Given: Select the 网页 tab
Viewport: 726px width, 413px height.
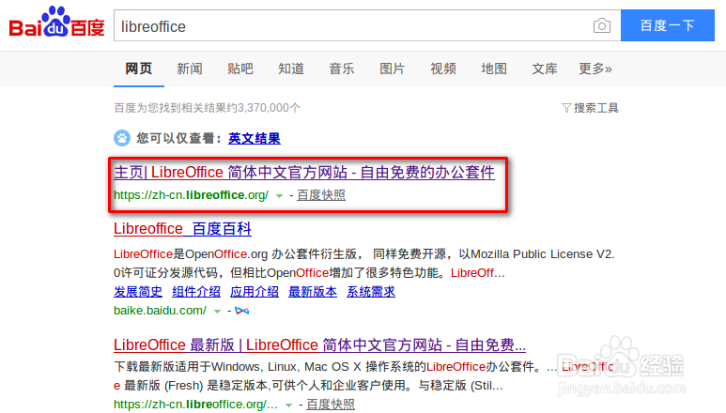Looking at the screenshot, I should point(138,69).
